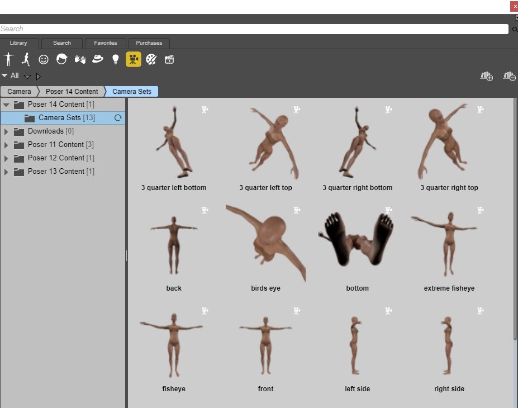Switch to Lights category (bulb icon)
518x408 pixels.
pos(116,59)
